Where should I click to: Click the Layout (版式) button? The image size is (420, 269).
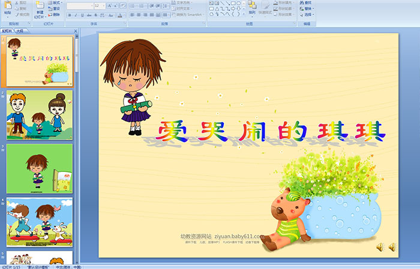click(56, 2)
